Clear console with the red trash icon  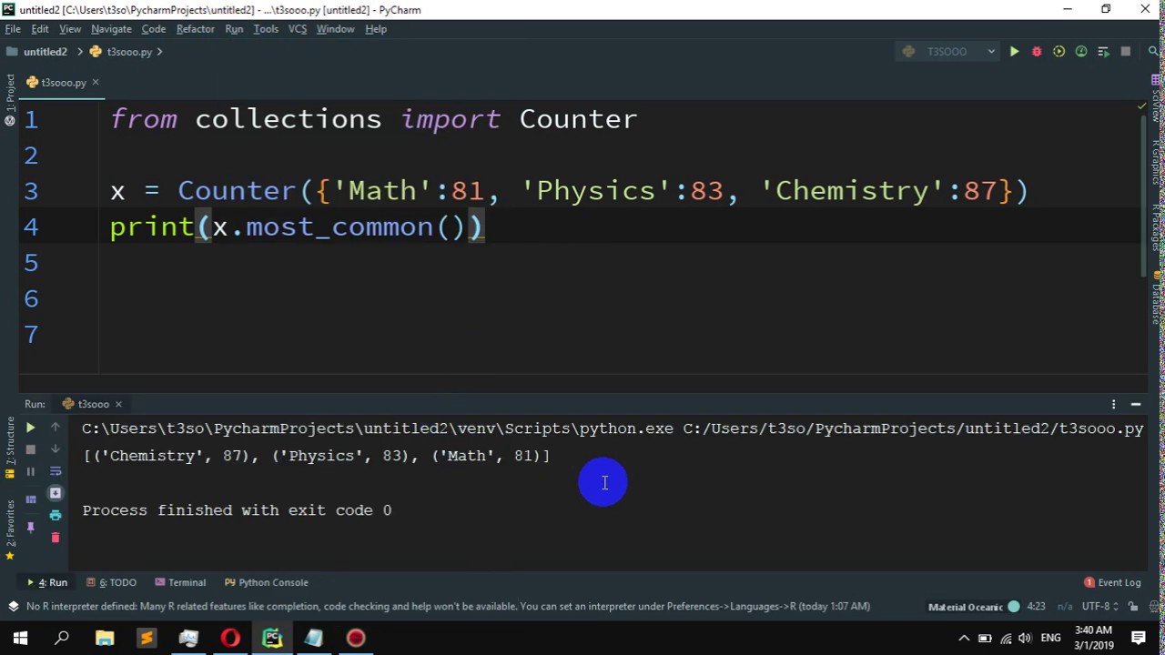pos(56,538)
